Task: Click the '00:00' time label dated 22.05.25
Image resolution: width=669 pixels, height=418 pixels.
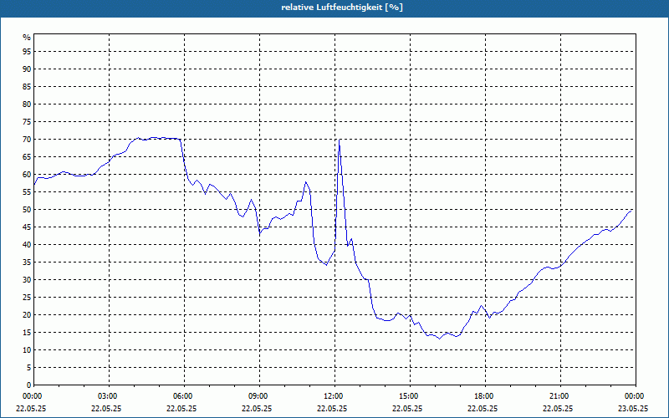Action: [32, 396]
